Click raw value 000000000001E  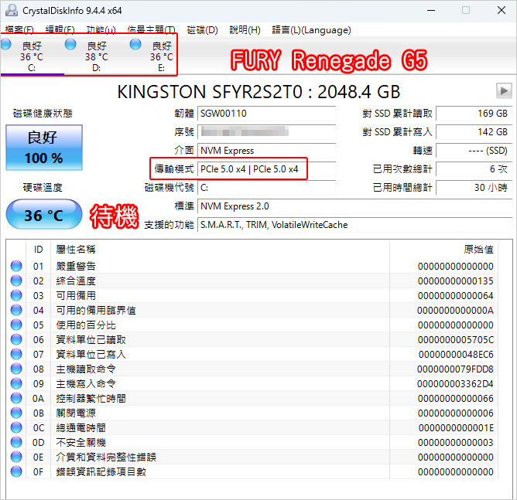[x=456, y=428]
